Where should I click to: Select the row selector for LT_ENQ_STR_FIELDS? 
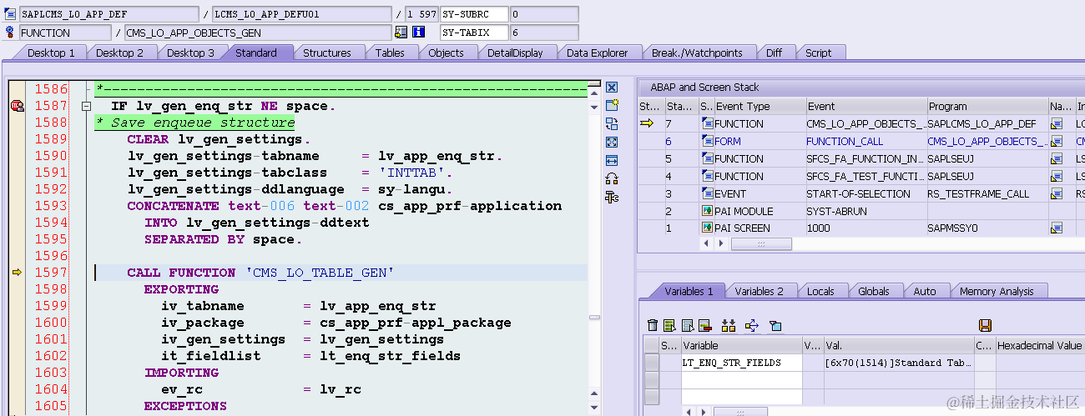(651, 363)
